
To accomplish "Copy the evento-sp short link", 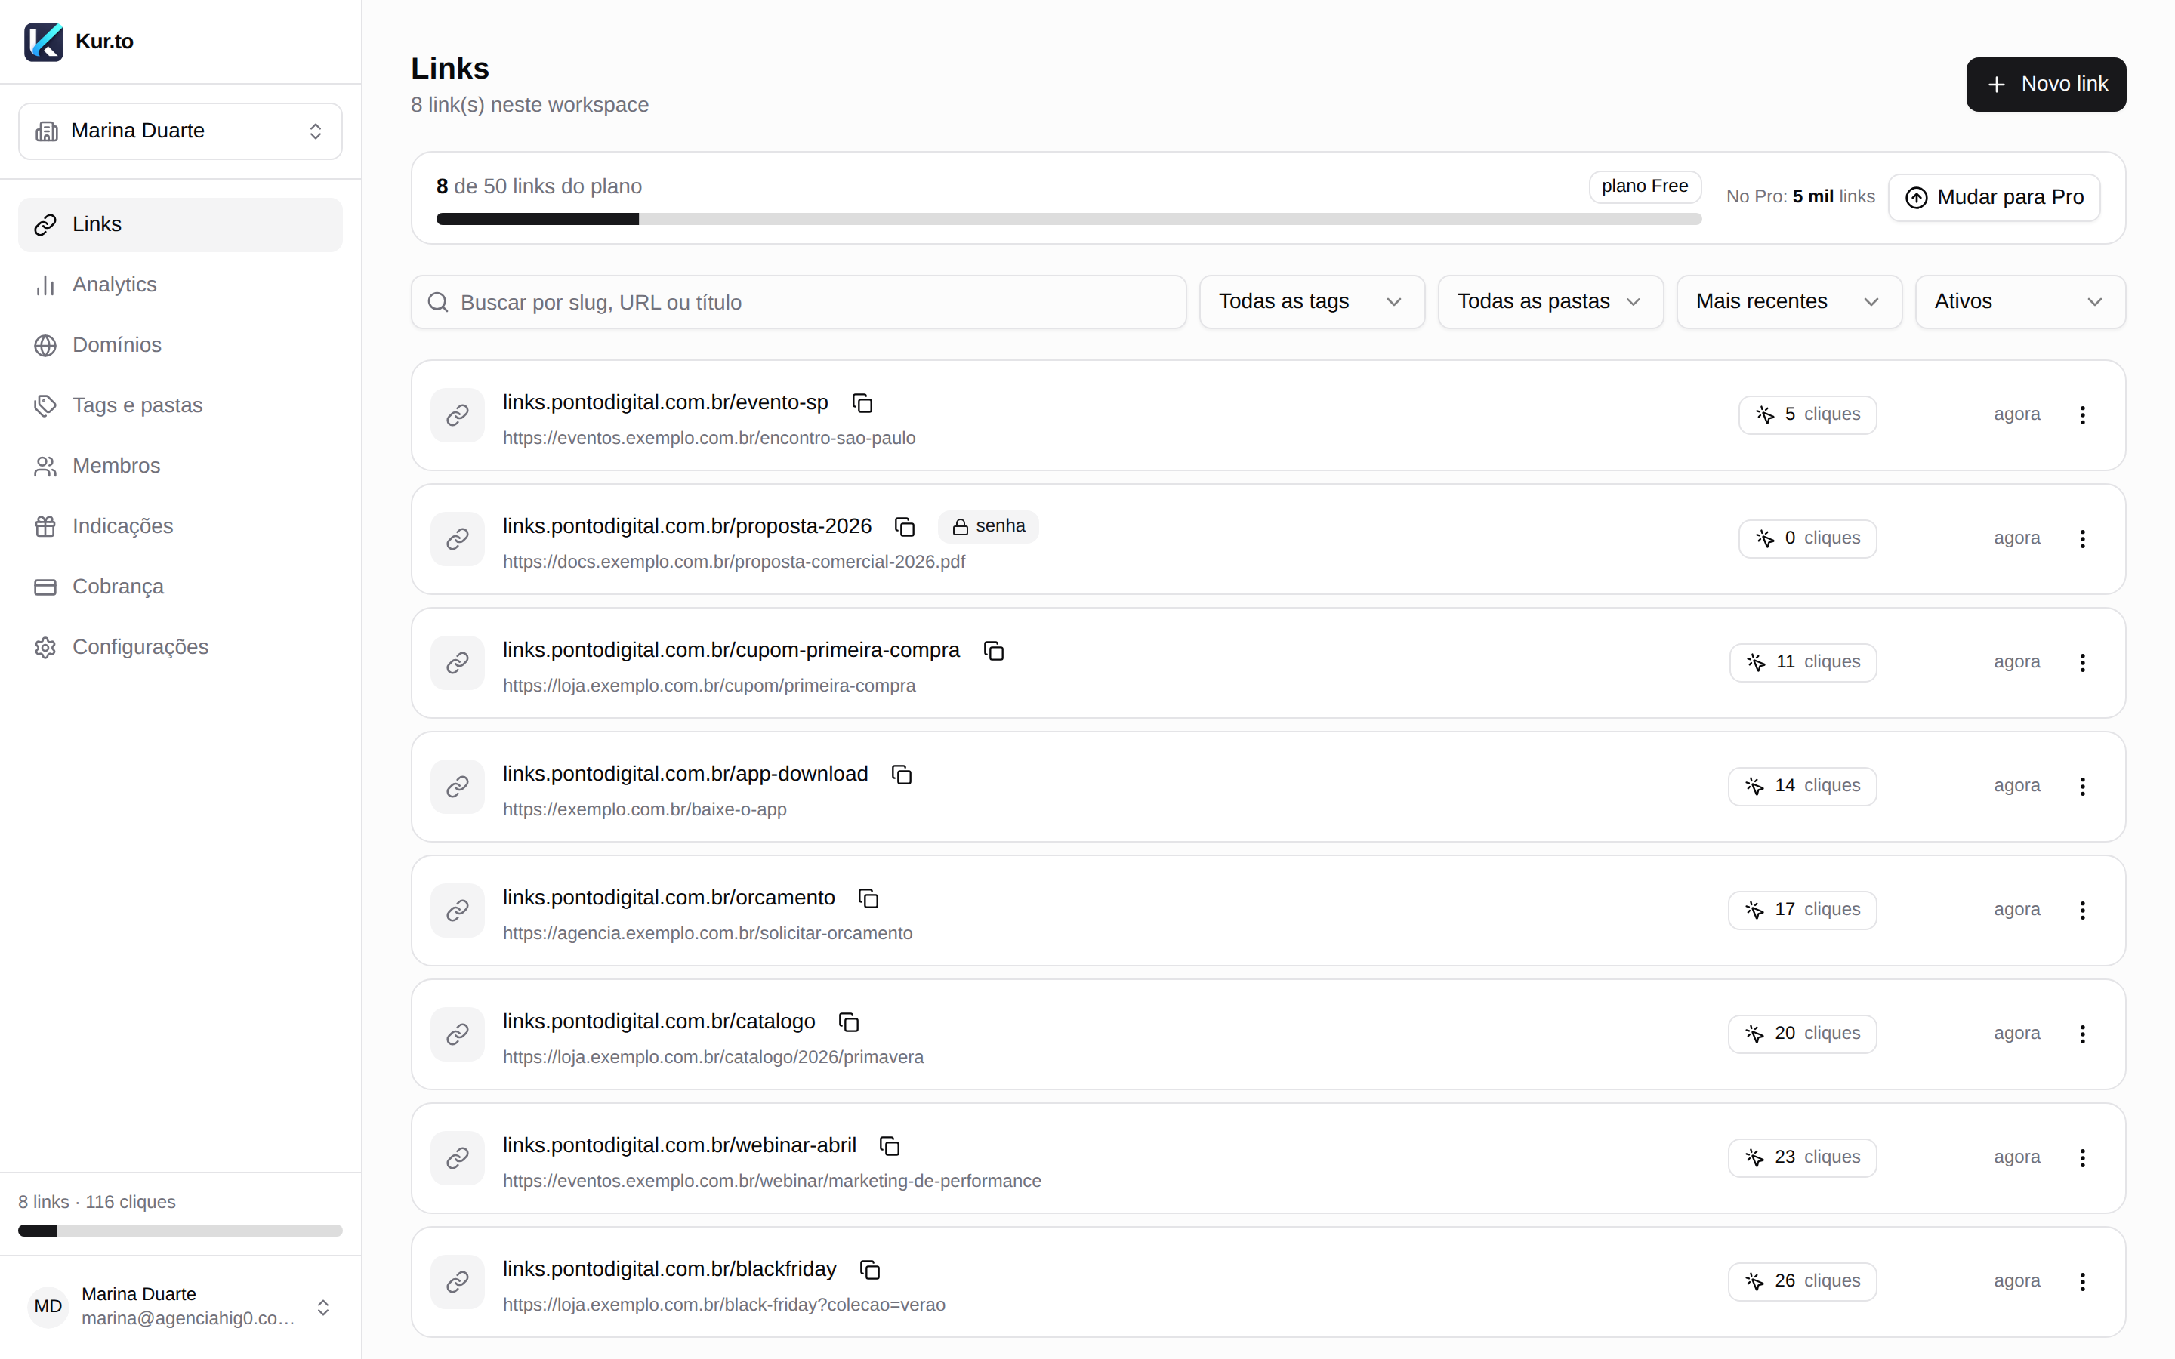I will point(862,402).
